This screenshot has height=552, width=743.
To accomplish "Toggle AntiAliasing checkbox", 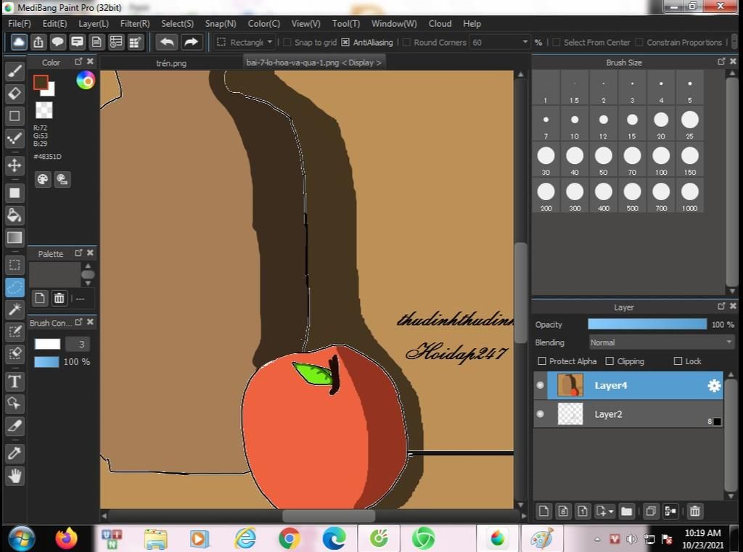I will (345, 43).
